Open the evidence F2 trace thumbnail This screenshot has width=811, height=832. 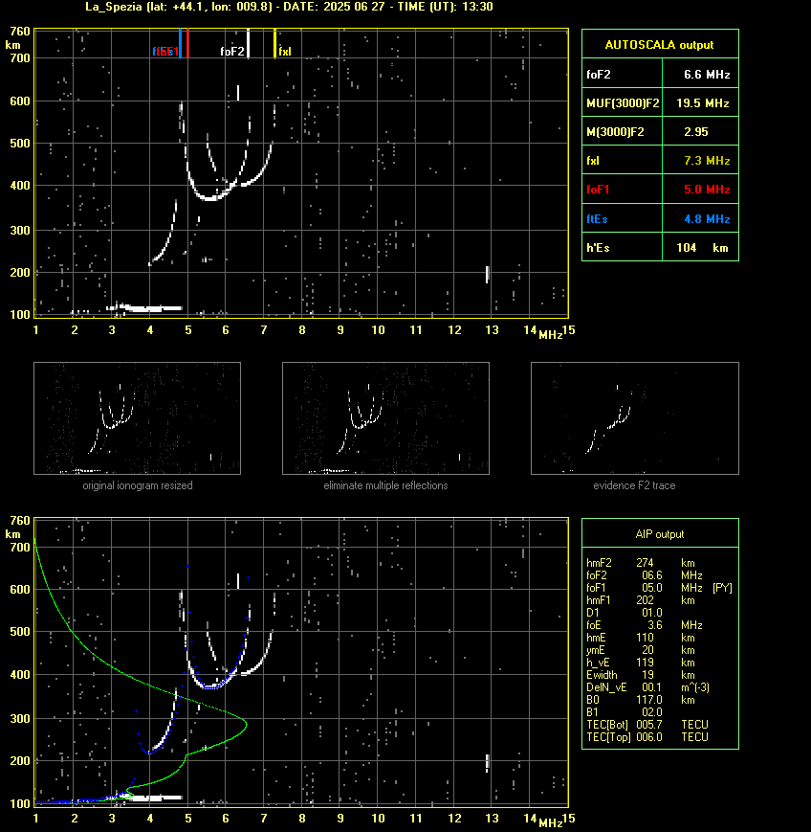635,418
